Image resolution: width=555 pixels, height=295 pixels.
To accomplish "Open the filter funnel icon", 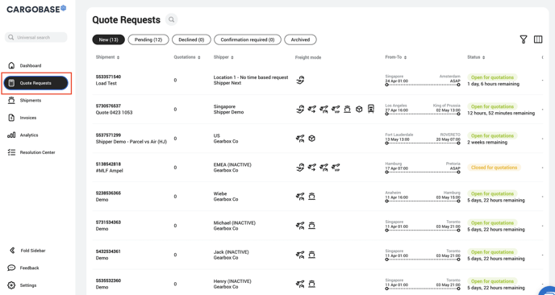I will click(x=524, y=39).
